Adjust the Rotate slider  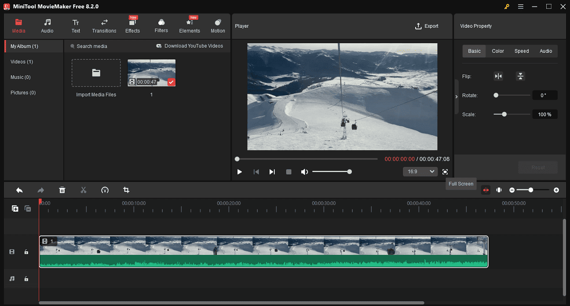[512, 95]
